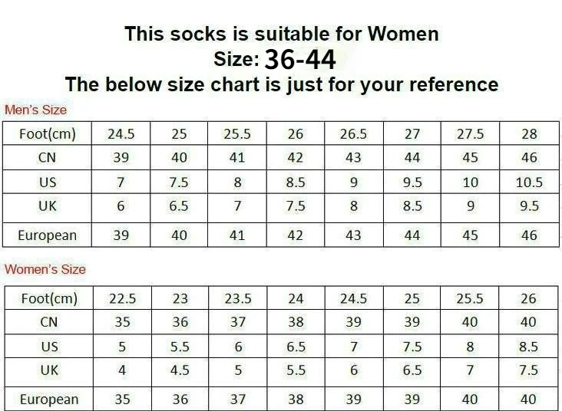Select the Foot(cm) label in Men's table
The image size is (562, 411).
(48, 134)
